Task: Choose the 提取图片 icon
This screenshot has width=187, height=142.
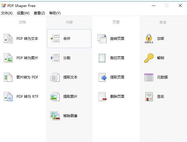Action: point(55,97)
